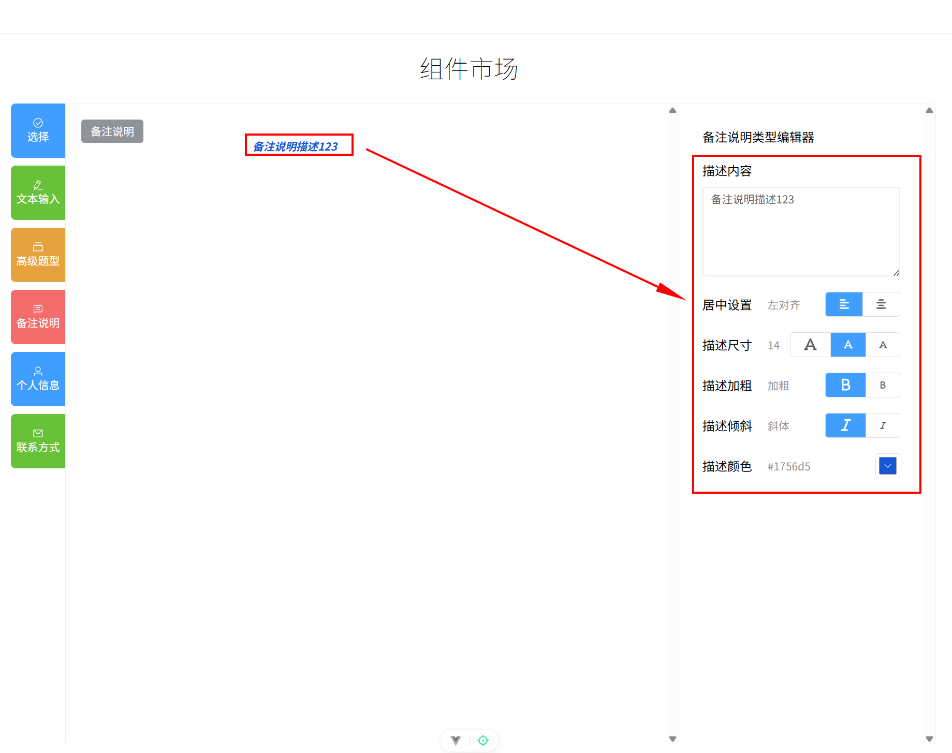Open the 高级题型 component tab

point(38,255)
